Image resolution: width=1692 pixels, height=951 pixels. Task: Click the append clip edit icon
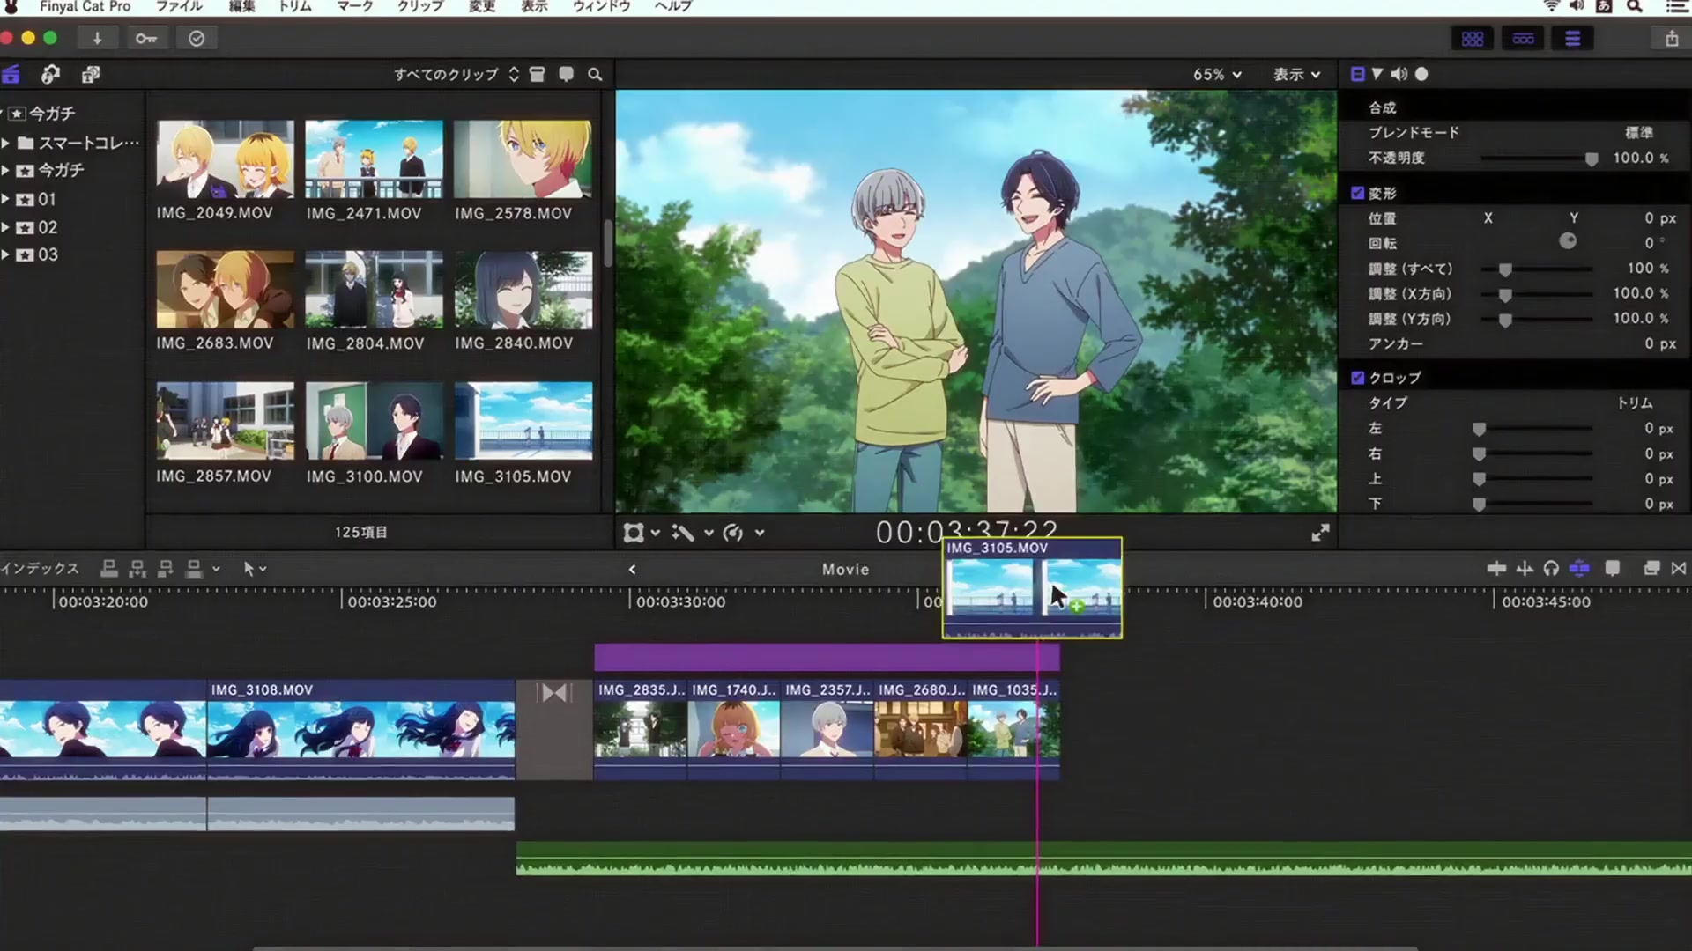pyautogui.click(x=166, y=569)
